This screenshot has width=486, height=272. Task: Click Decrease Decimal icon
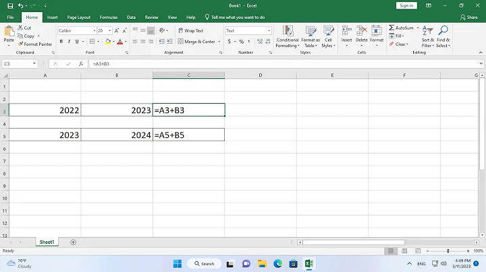[x=268, y=42]
